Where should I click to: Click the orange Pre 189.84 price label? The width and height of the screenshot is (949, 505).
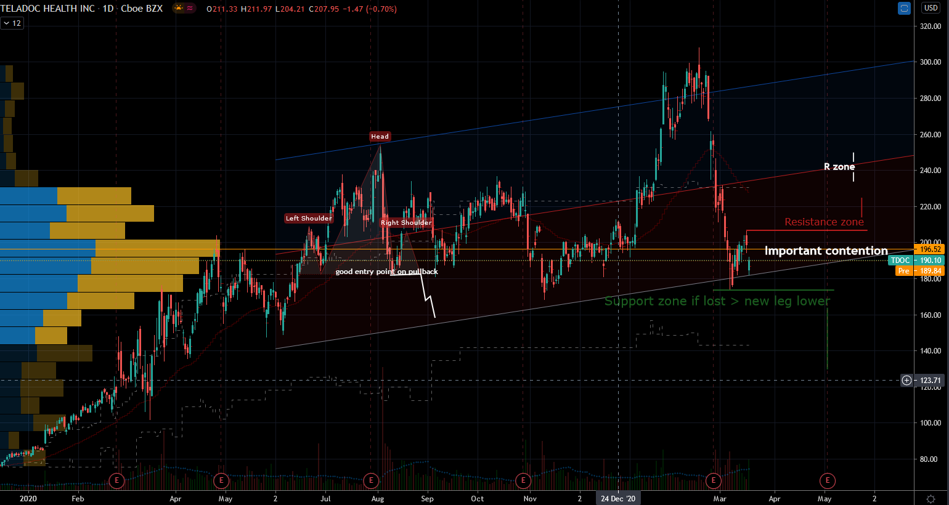pyautogui.click(x=919, y=271)
